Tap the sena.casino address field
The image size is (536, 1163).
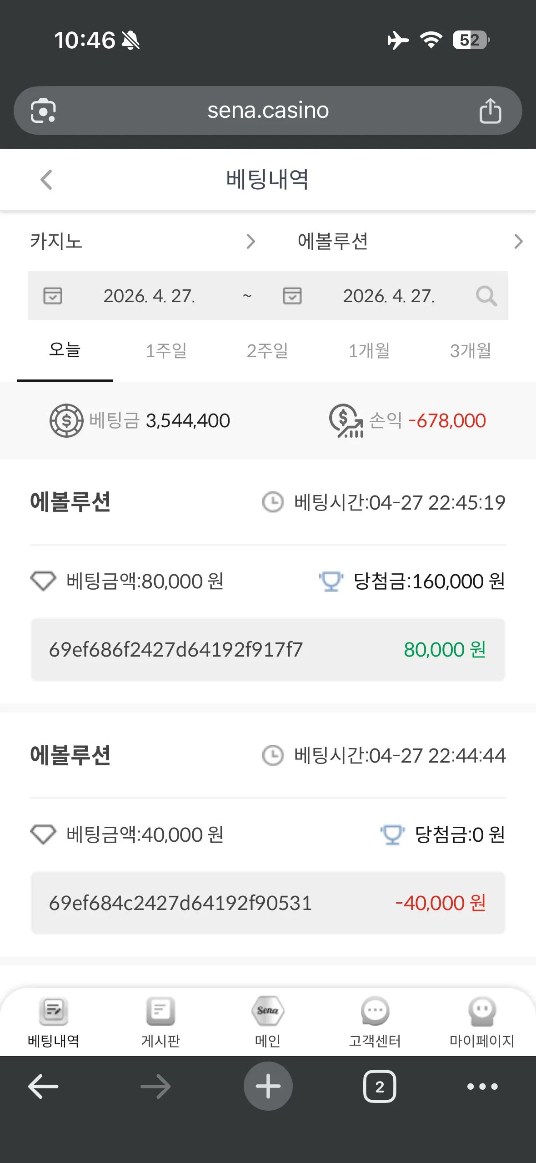[268, 111]
